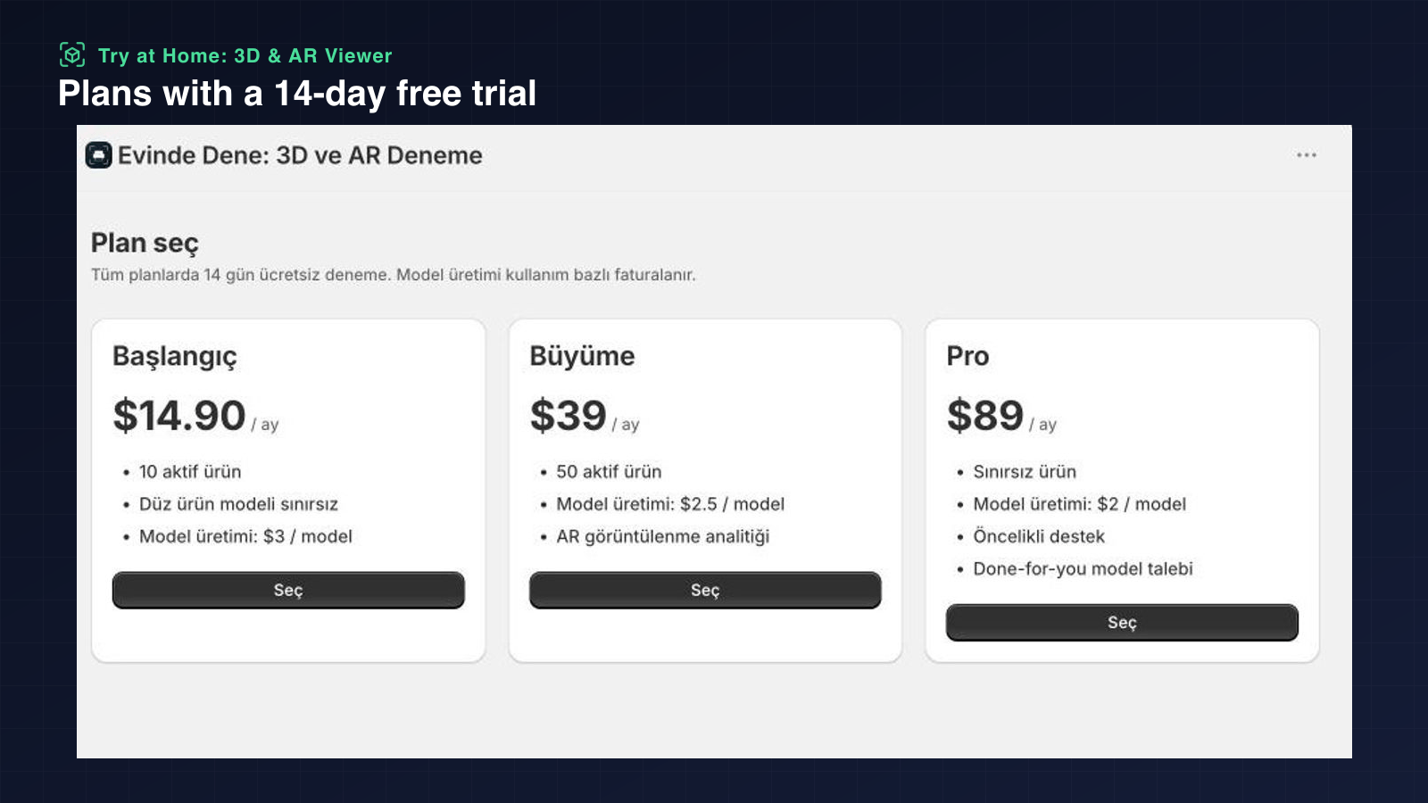Select the Başlangıç plan Seç button
1428x803 pixels.
288,591
